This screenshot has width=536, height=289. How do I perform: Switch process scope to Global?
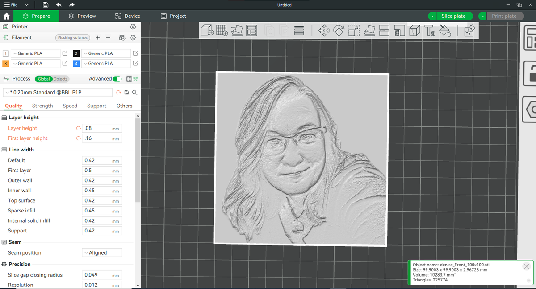click(44, 79)
